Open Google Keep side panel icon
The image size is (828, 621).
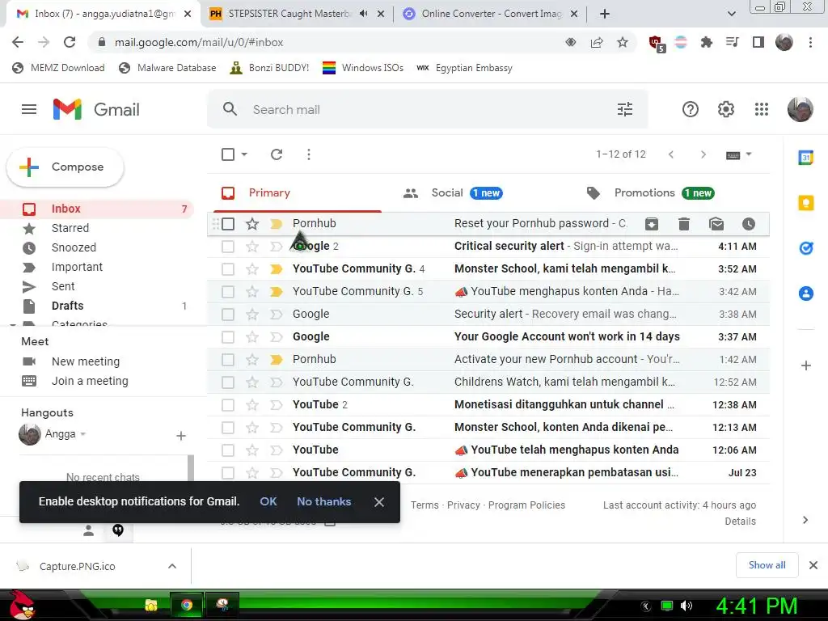point(806,202)
